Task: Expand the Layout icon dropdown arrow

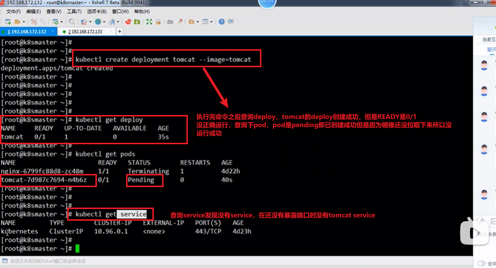Action: click(211, 22)
